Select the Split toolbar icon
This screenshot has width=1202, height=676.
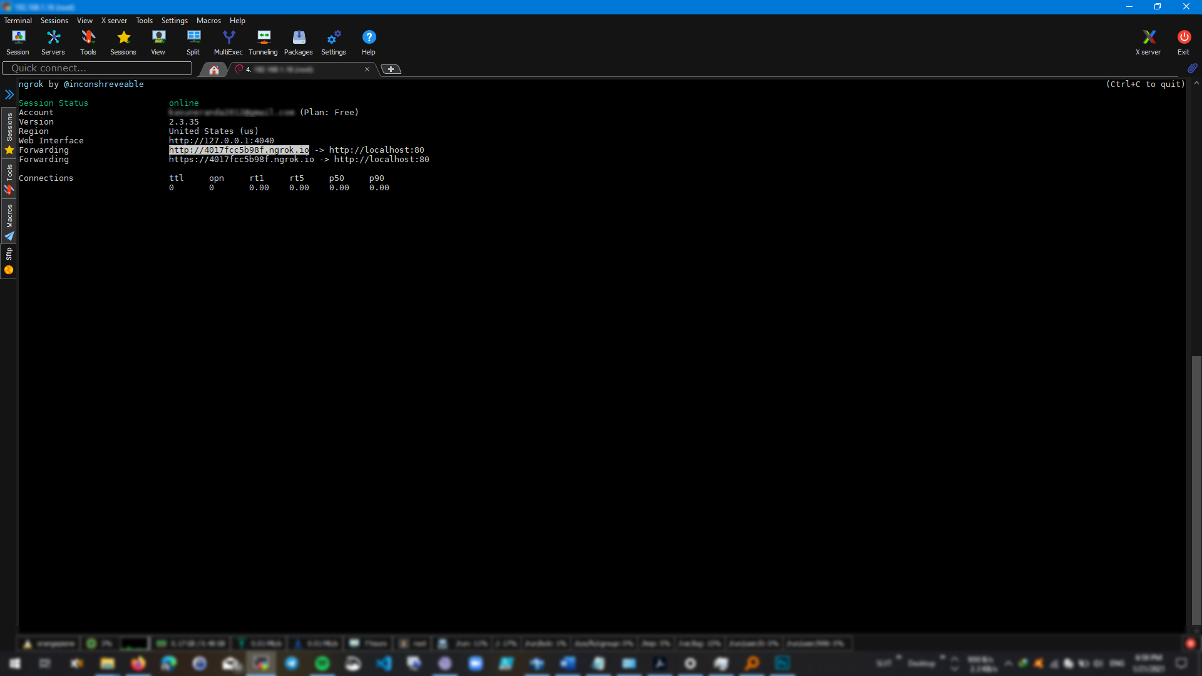pyautogui.click(x=193, y=43)
